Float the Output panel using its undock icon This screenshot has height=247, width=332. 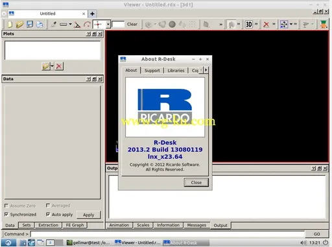click(x=320, y=168)
